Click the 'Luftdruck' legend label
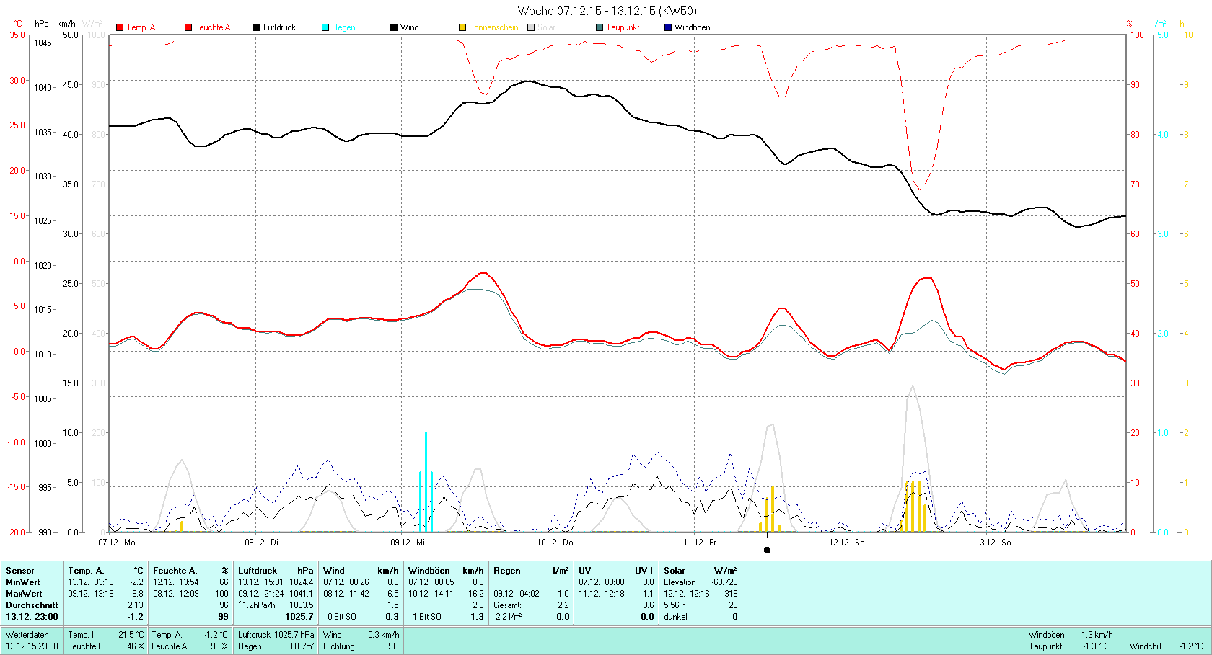Screen dimensions: 1212x655 (x=279, y=27)
